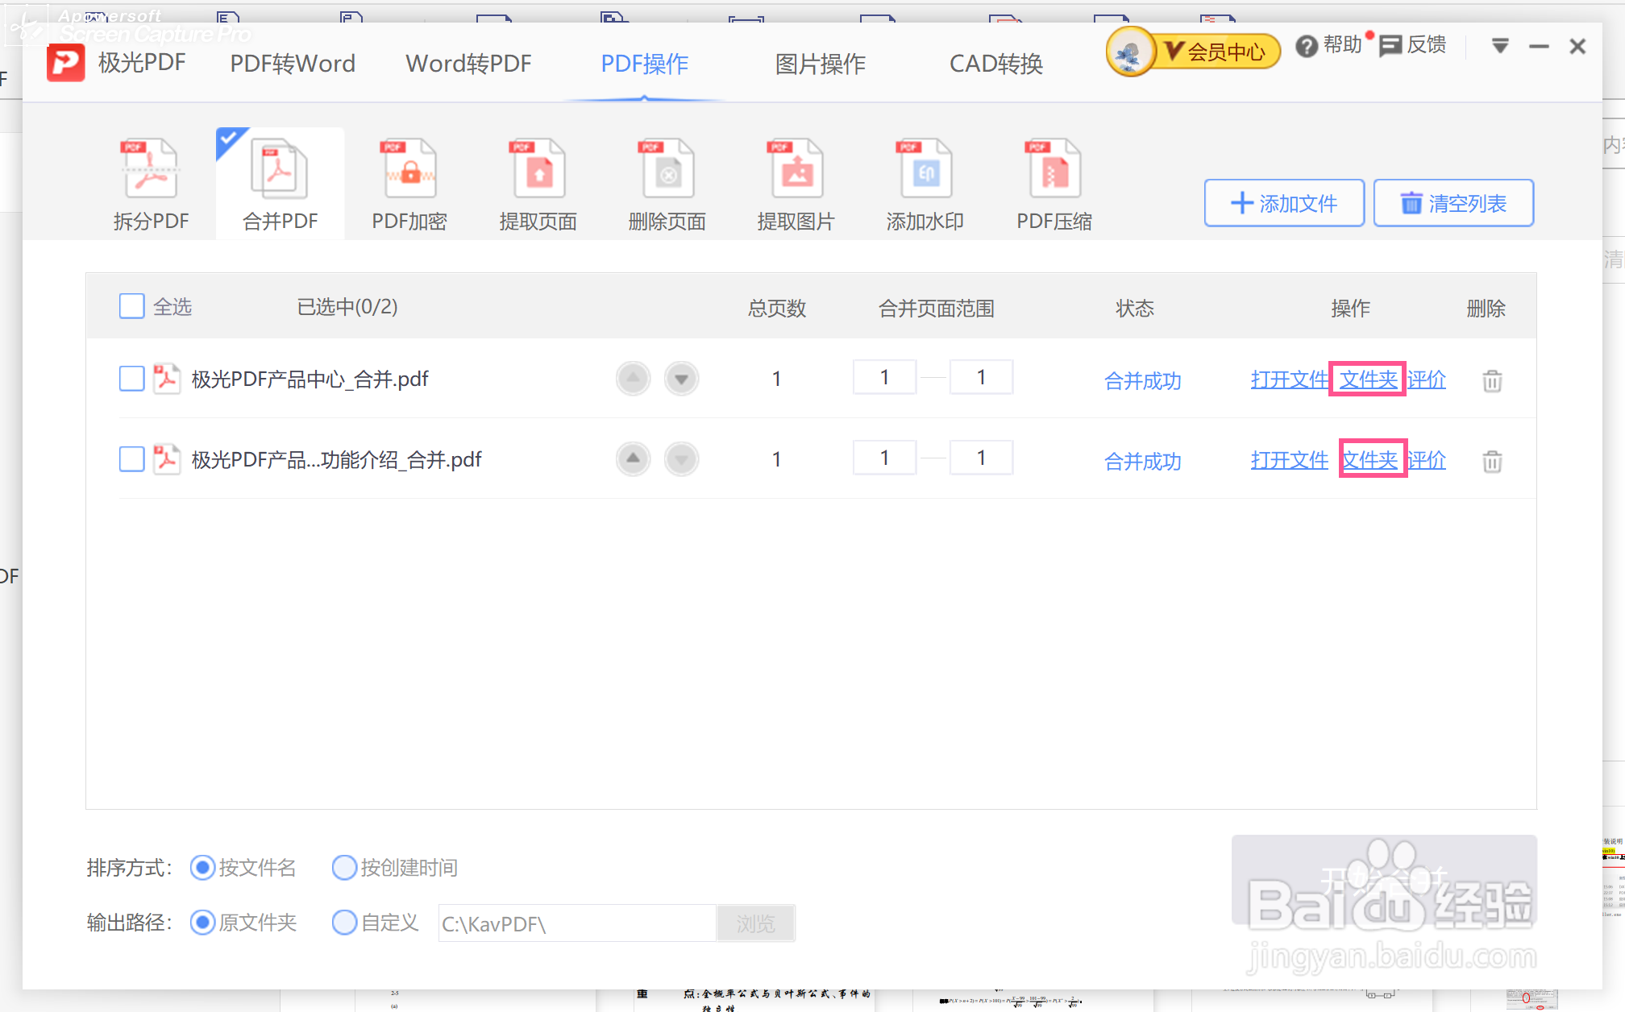Switch to CAD转换 tab
This screenshot has width=1625, height=1012.
[996, 64]
